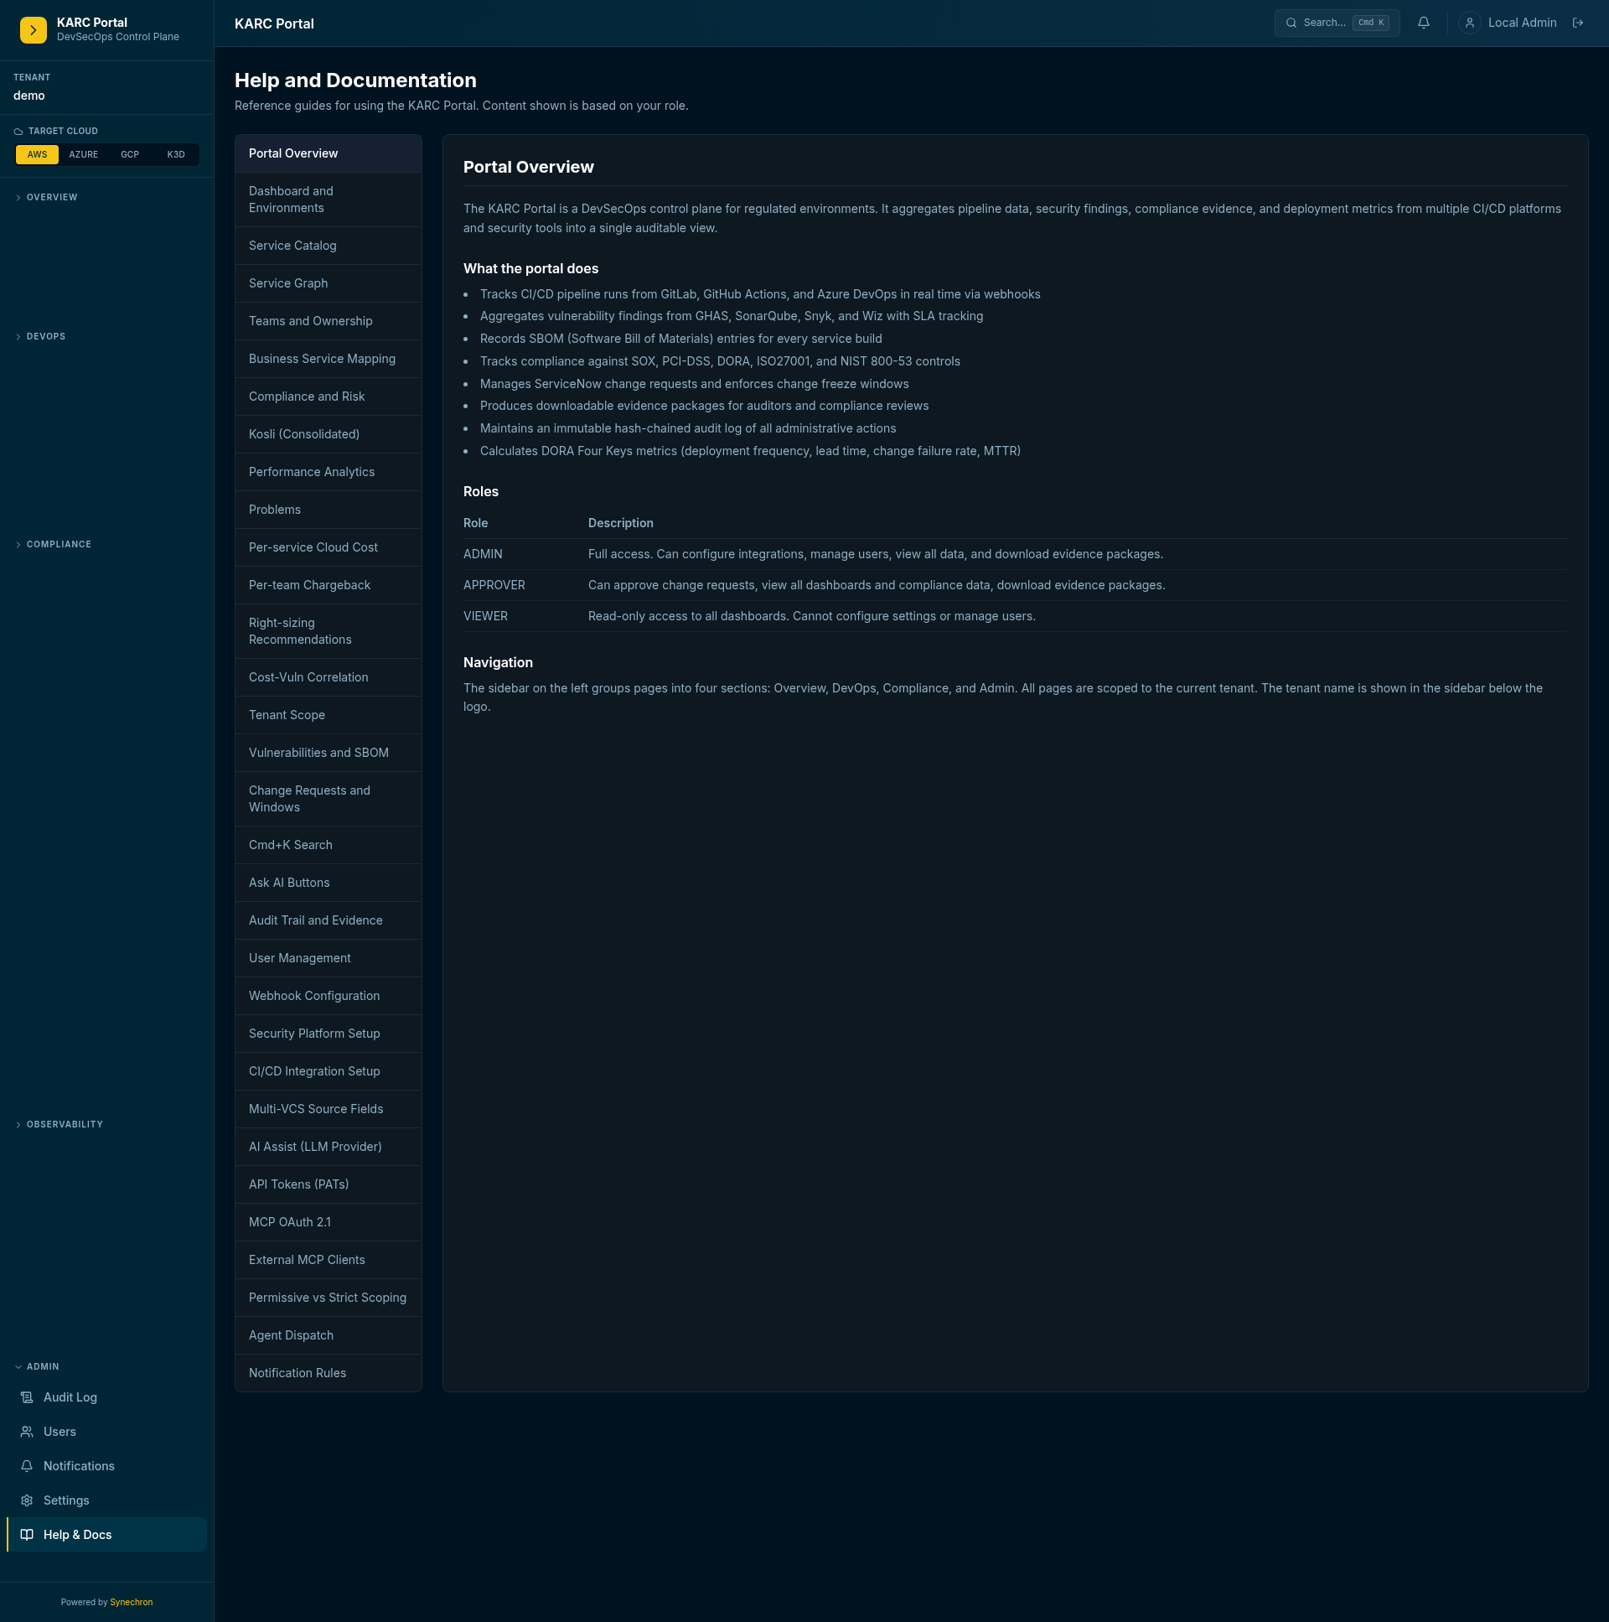Viewport: 1609px width, 1622px height.
Task: Open the Multi-VCS Source Fields topic
Action: pyautogui.click(x=329, y=1111)
